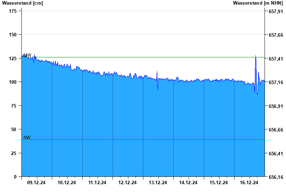The image size is (286, 196).
Task: Click the 75 cm left axis tick
Action: 14,106
